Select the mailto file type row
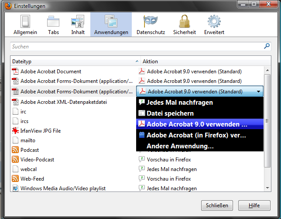The height and width of the screenshot is (219, 281). 73,140
